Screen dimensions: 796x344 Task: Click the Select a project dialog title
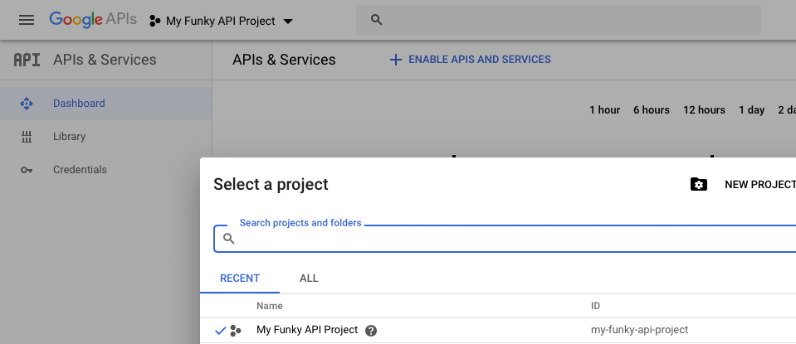(x=271, y=184)
